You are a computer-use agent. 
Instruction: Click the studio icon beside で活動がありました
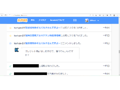point(10,66)
